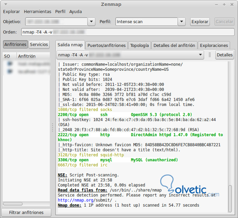The width and height of the screenshot is (238, 218).
Task: Click the Detalles button
Action: point(224,55)
